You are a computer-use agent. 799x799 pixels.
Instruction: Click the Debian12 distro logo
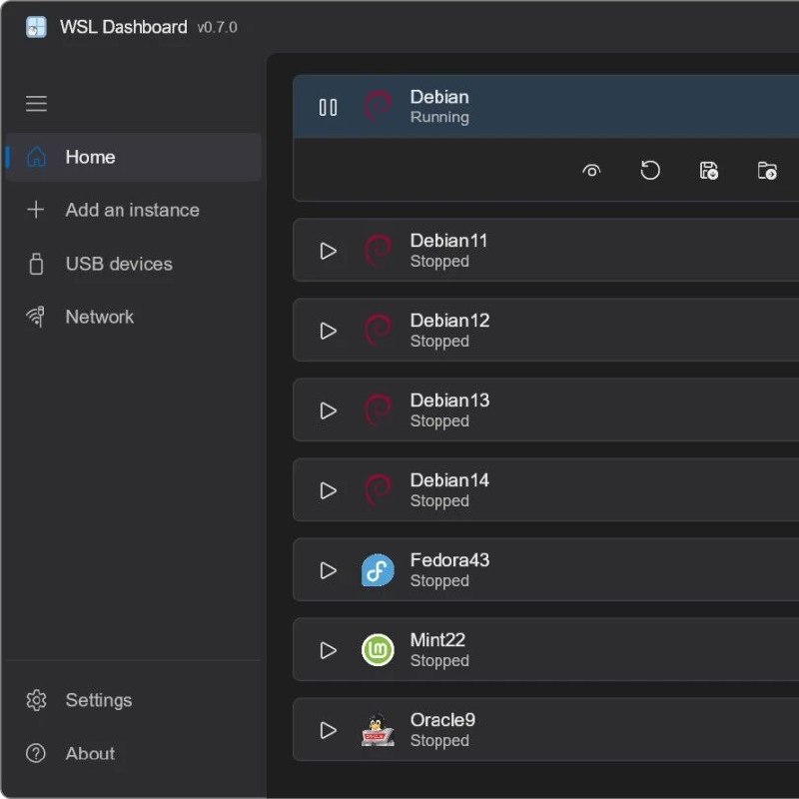pyautogui.click(x=379, y=331)
